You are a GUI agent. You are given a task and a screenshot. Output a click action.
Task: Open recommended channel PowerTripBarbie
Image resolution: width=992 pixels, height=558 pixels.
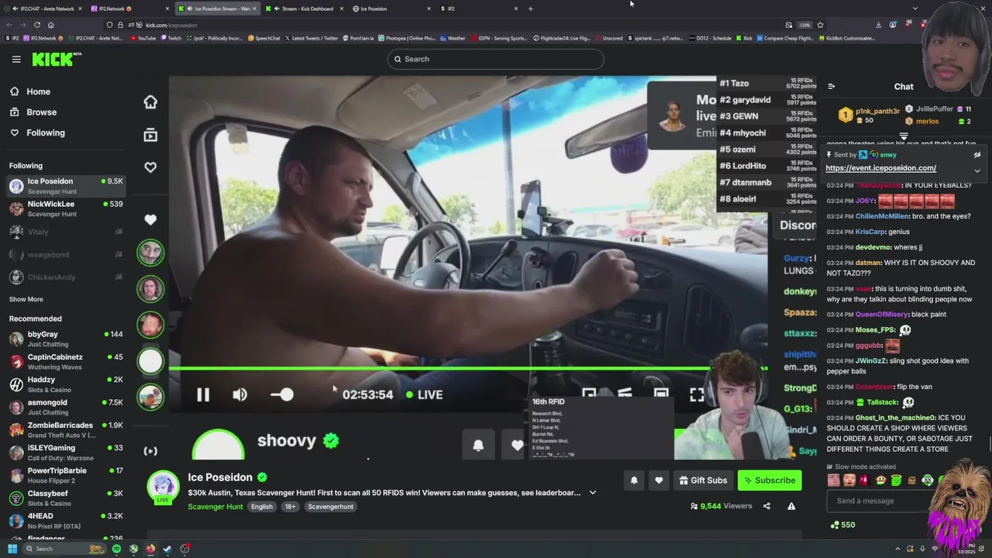pos(66,475)
